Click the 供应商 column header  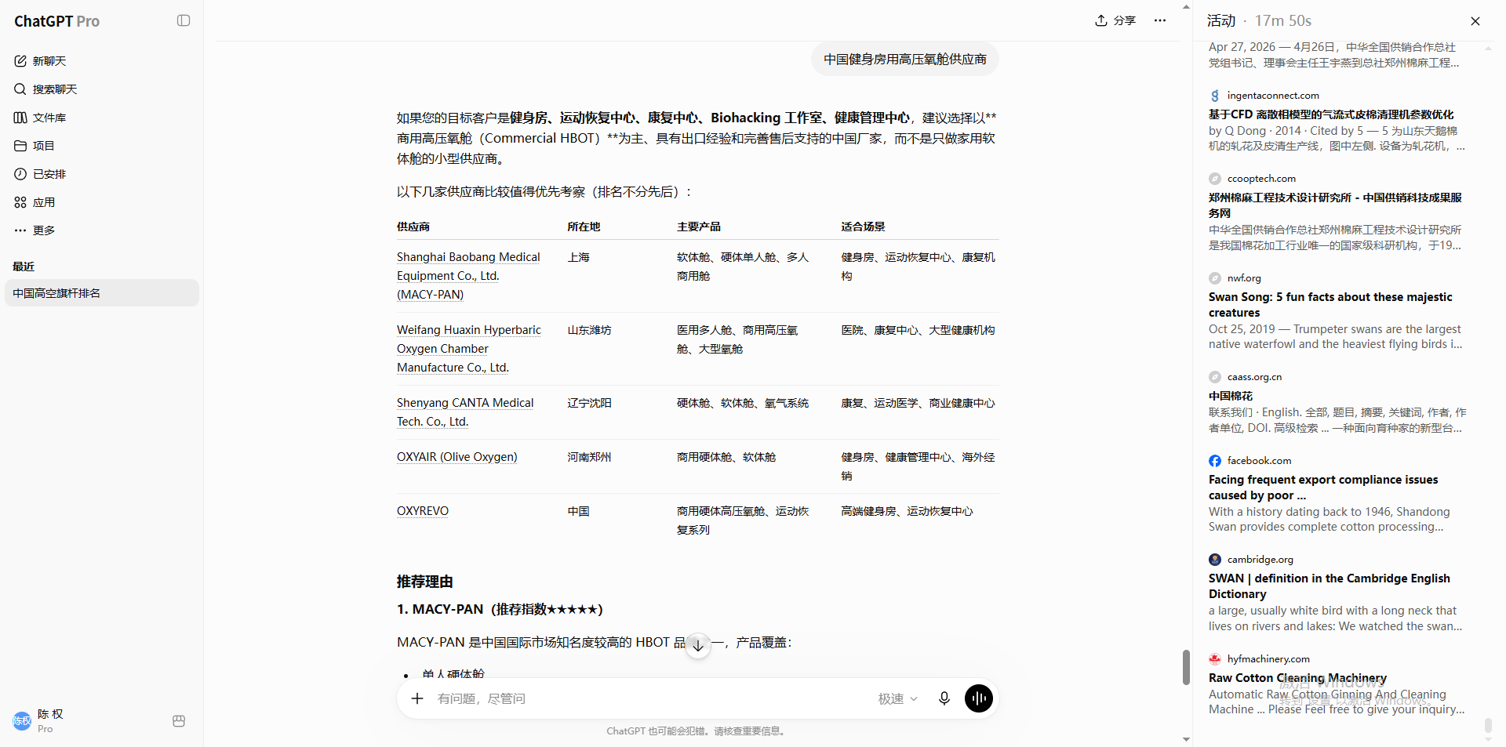pos(413,227)
